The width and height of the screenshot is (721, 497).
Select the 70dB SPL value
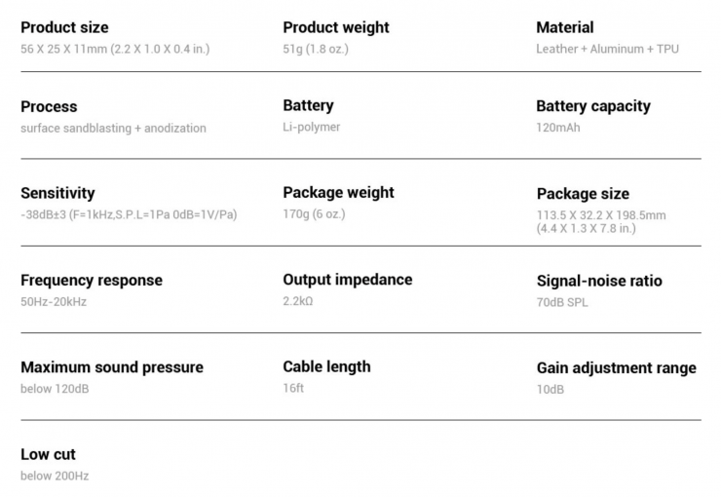(562, 302)
